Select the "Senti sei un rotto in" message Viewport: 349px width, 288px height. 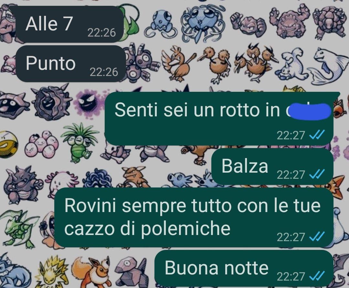[x=219, y=118]
